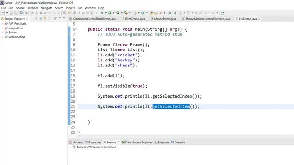Viewport: 294px width, 165px height.
Task: Expand the AJP_Practicals project
Action: point(2,24)
